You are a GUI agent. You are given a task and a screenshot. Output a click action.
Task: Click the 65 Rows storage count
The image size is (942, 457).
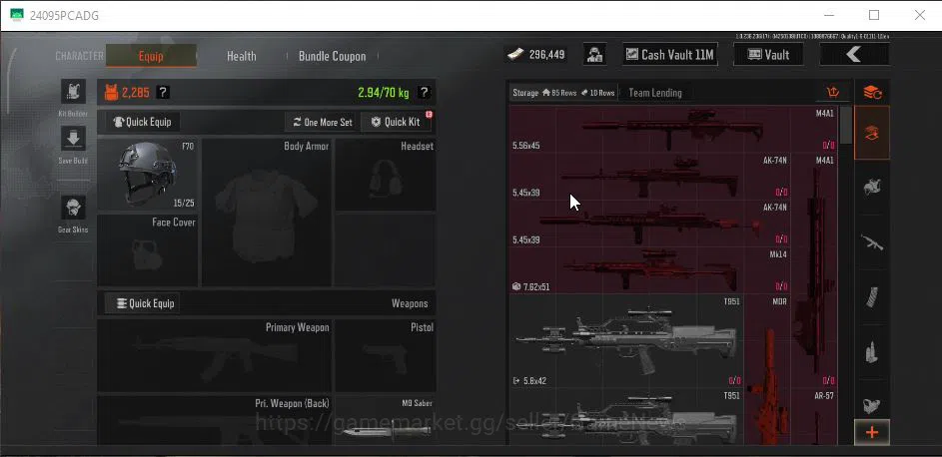pos(559,93)
